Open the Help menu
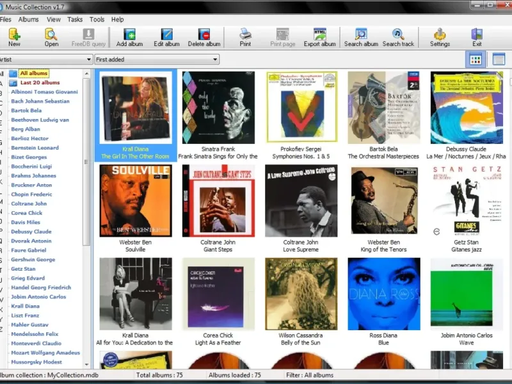Viewport: 512px width, 384px height. tap(117, 20)
